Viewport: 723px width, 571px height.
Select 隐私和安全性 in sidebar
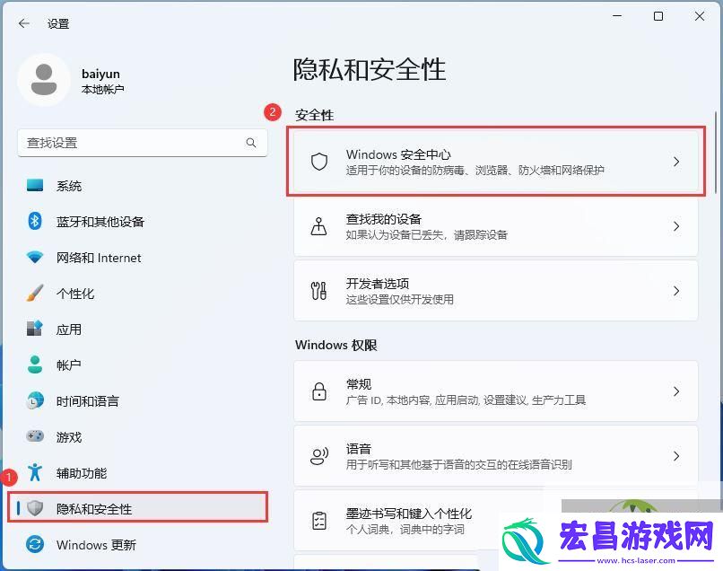pyautogui.click(x=138, y=508)
